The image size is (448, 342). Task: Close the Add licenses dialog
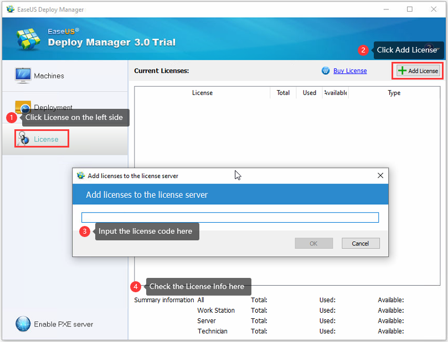[380, 176]
